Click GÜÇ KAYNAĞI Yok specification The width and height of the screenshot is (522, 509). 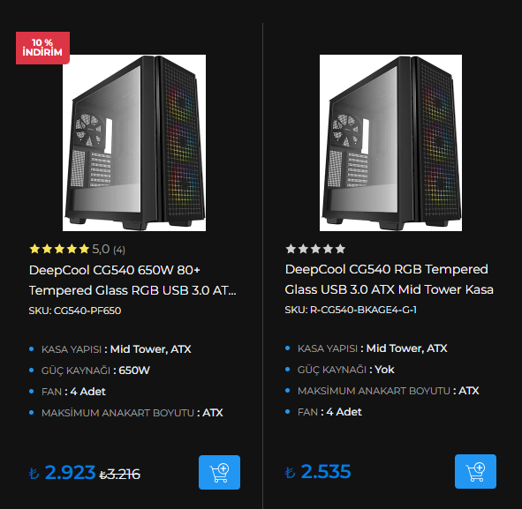click(x=346, y=370)
